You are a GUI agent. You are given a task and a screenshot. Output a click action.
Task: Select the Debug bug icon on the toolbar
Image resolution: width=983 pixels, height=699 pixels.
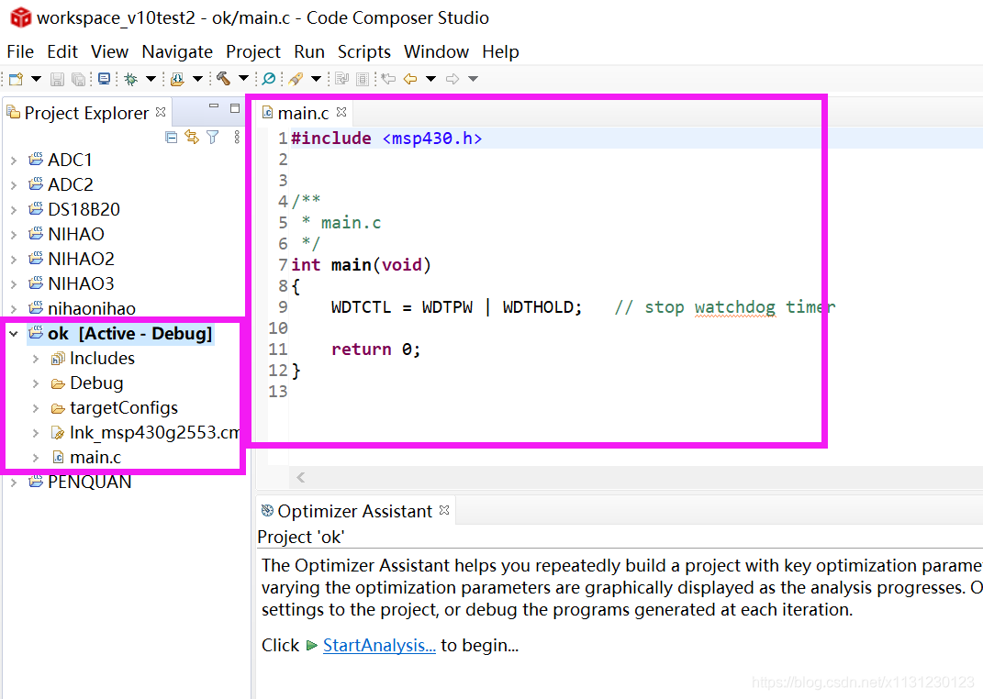pyautogui.click(x=131, y=79)
